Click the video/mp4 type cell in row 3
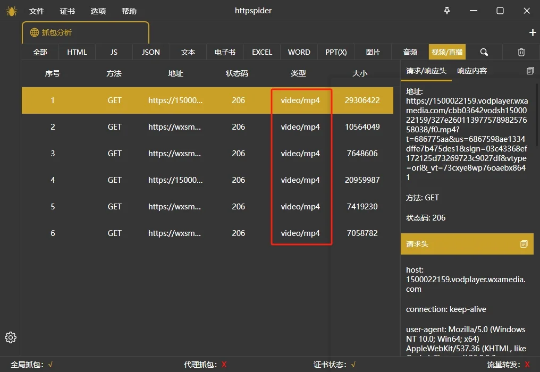540x372 pixels. [300, 153]
